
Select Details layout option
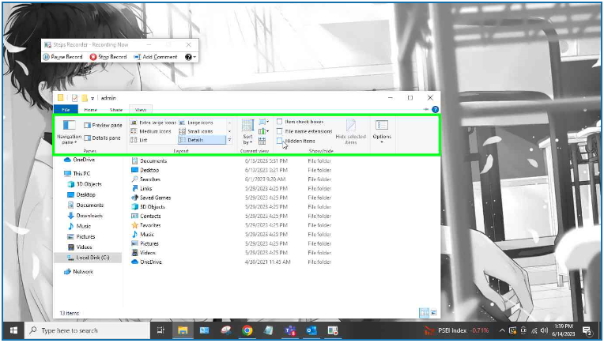coord(202,140)
